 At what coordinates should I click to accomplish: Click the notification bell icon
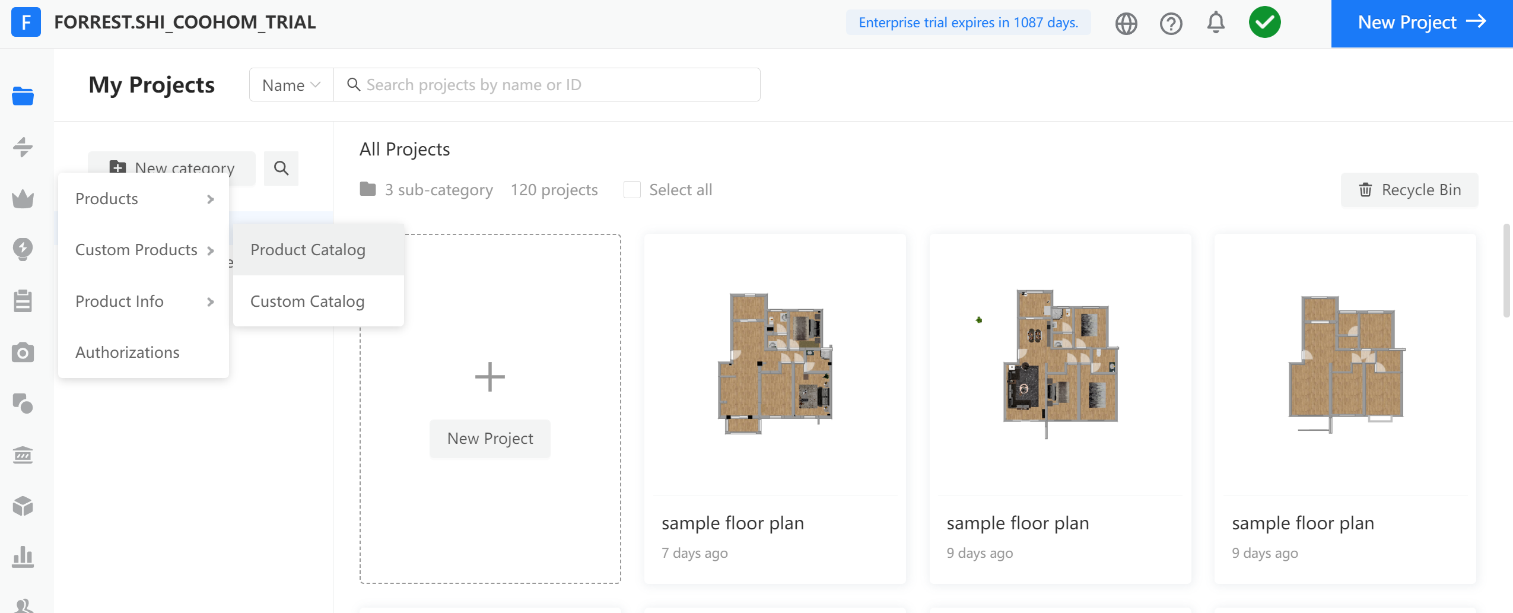(x=1215, y=23)
